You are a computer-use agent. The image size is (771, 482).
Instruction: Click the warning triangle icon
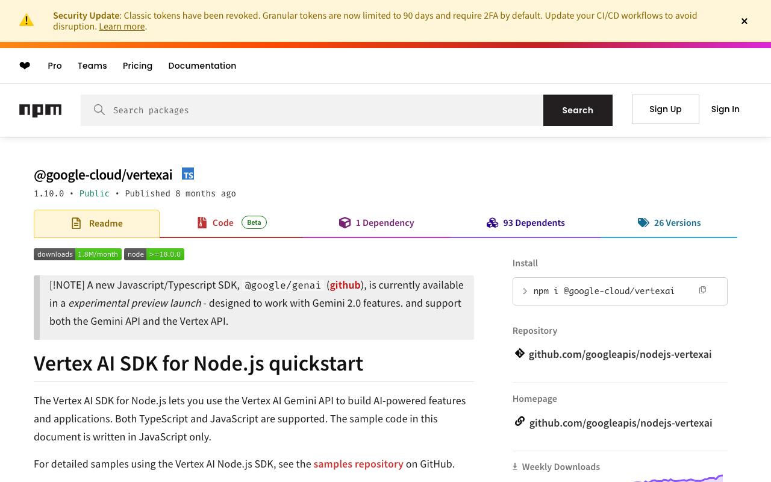point(27,20)
